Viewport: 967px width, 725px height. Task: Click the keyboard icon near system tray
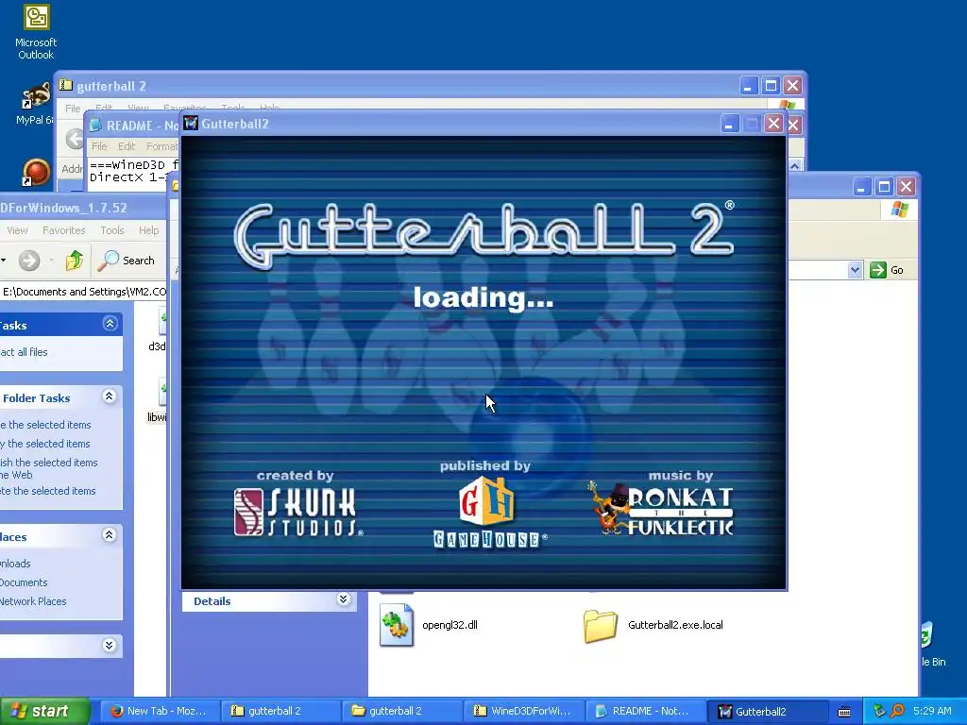844,712
